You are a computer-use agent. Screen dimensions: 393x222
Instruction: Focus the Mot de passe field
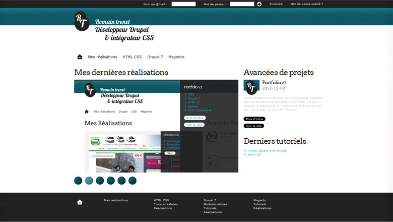(x=242, y=4)
